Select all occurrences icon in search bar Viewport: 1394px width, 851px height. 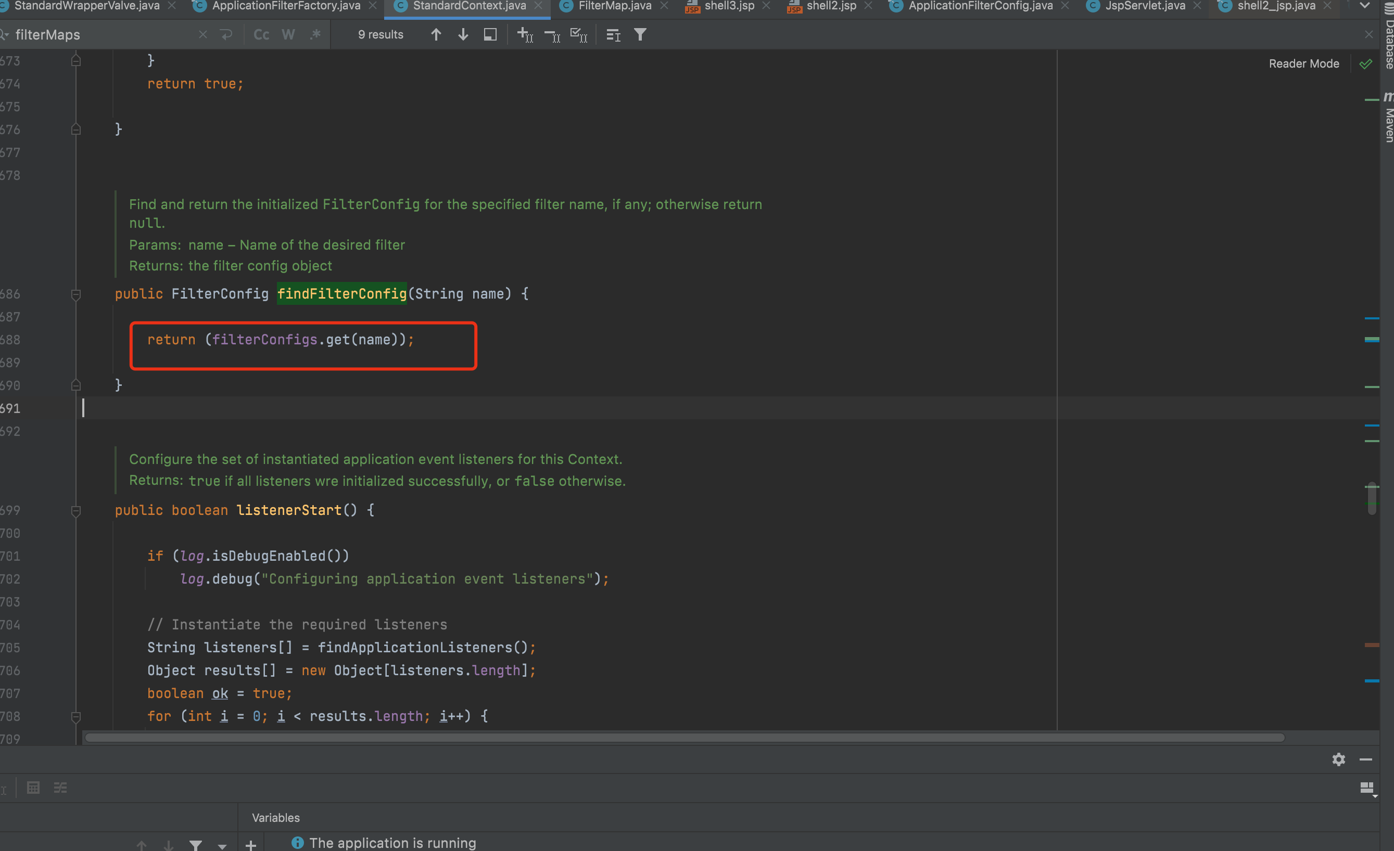tap(578, 34)
